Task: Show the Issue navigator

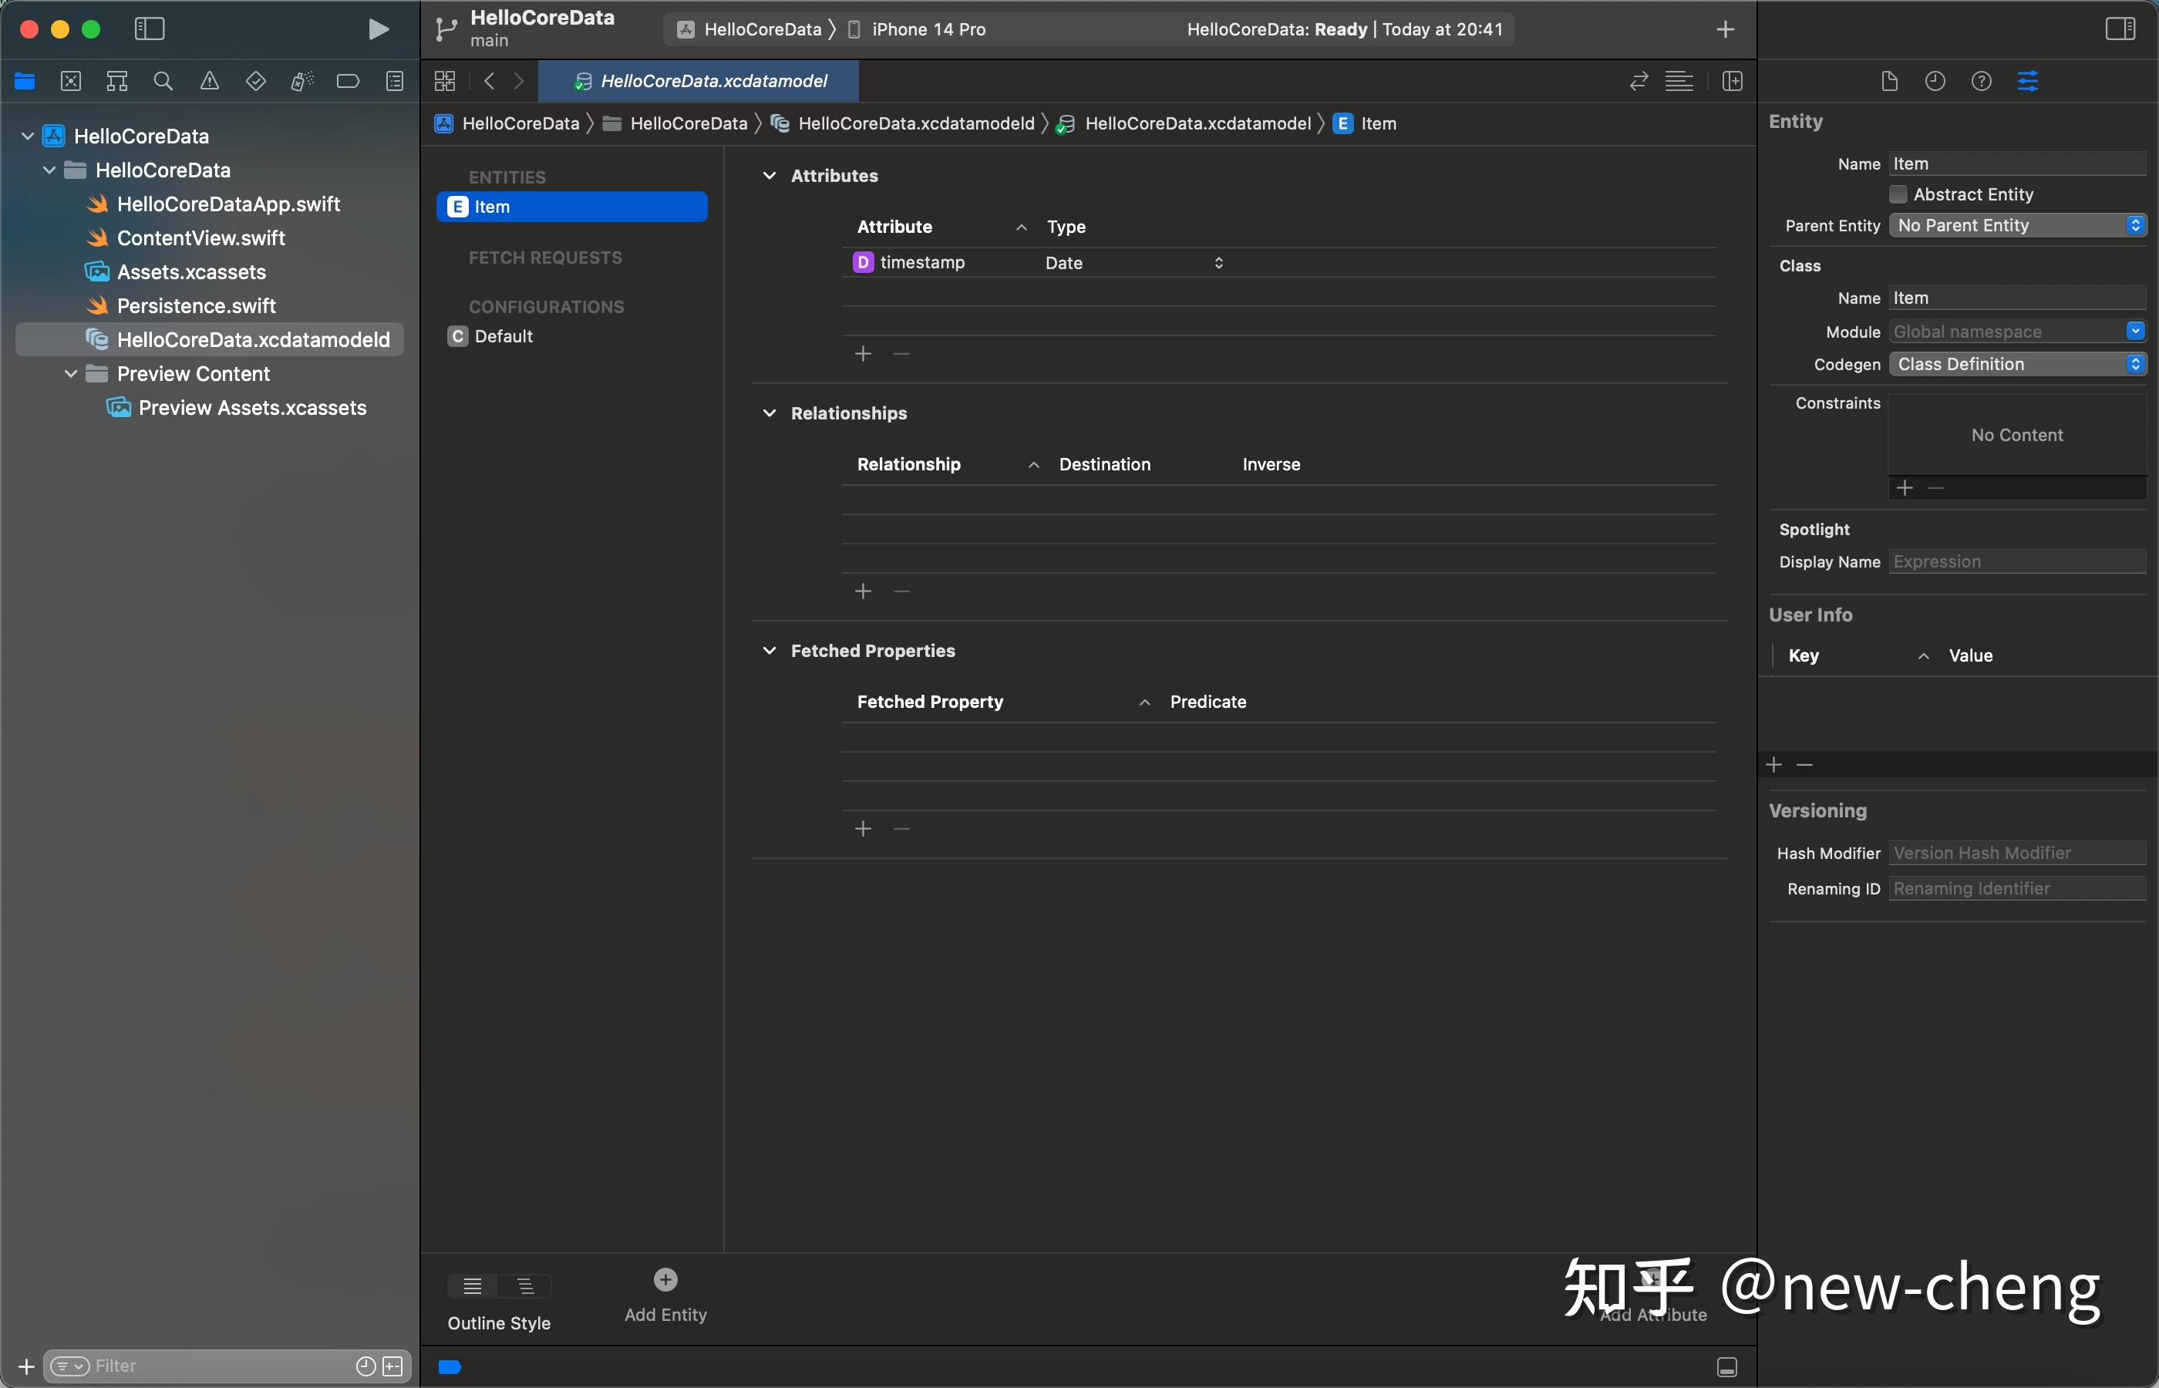Action: click(x=210, y=80)
